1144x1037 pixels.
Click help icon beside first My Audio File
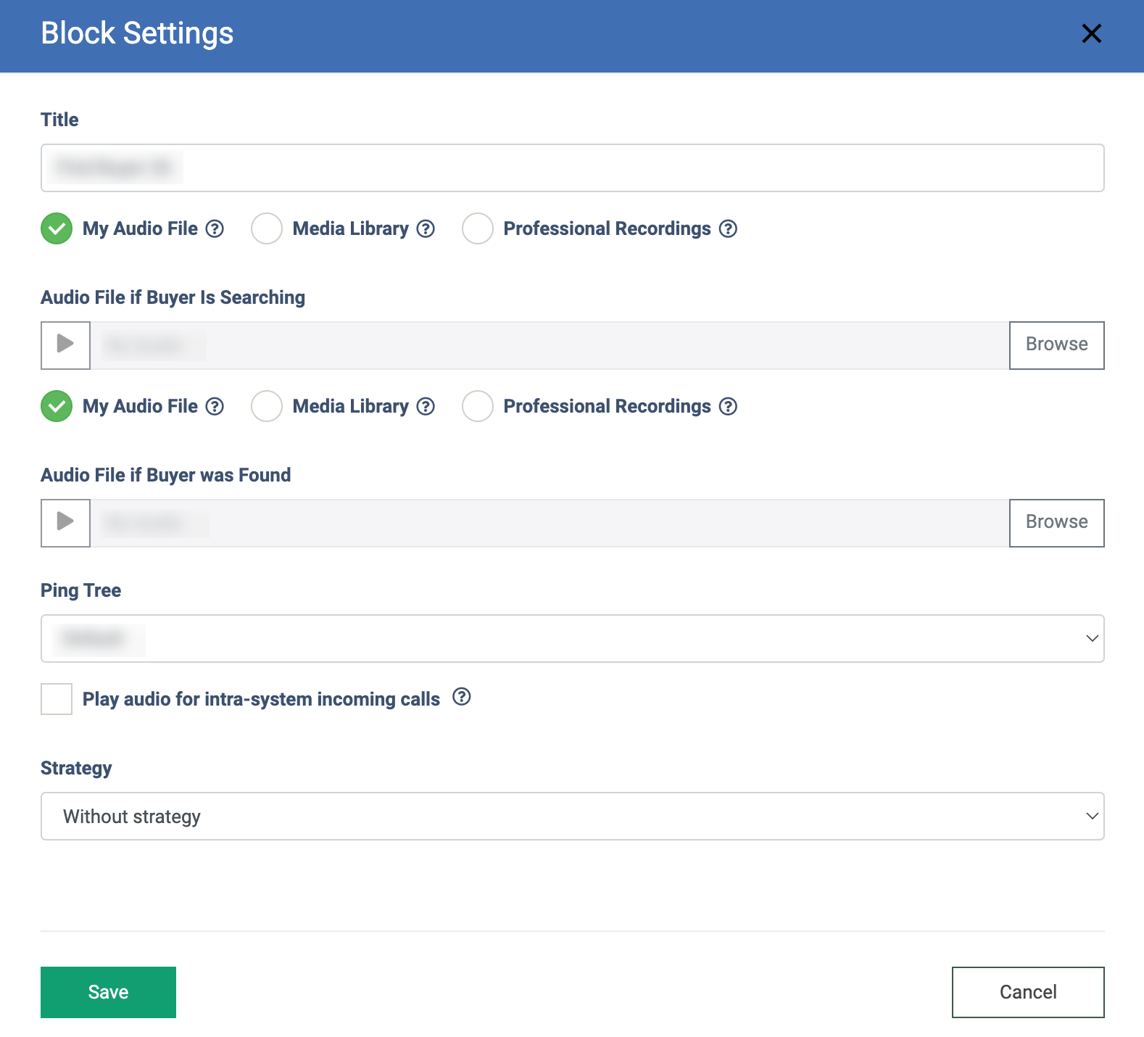(x=215, y=229)
